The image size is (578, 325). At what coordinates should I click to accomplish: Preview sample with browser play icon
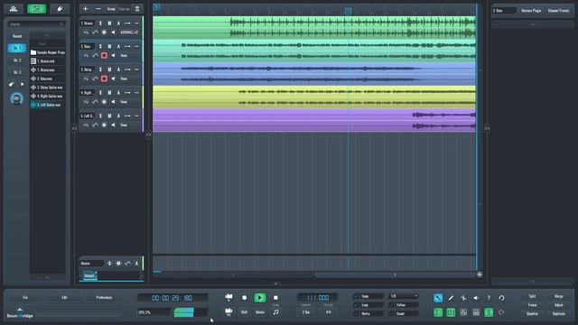pos(22,84)
